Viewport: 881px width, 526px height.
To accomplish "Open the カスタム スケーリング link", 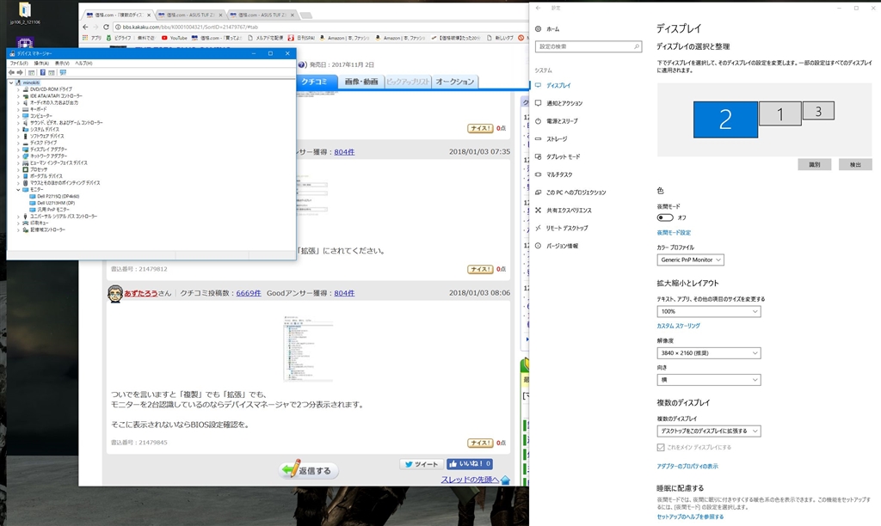I will [x=678, y=326].
